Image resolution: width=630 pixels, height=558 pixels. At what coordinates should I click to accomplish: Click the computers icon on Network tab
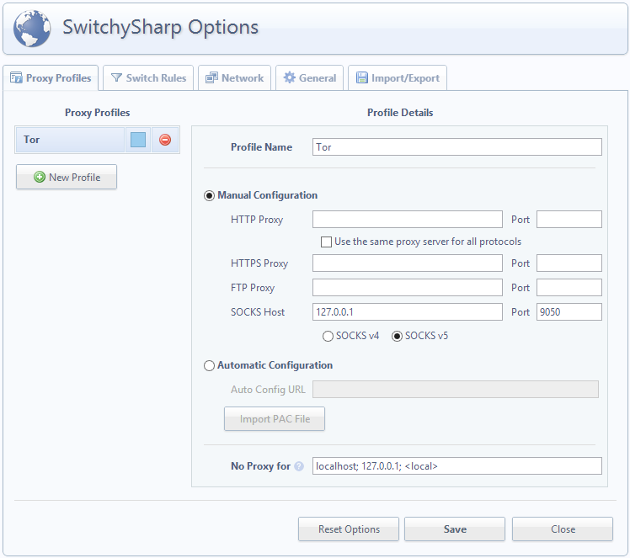(211, 77)
